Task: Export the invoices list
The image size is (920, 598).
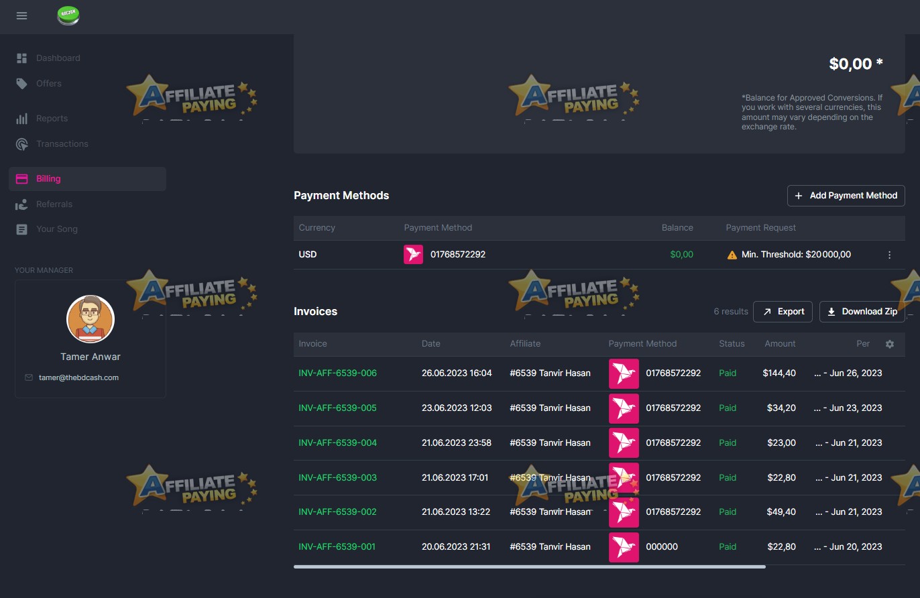Action: 783,312
